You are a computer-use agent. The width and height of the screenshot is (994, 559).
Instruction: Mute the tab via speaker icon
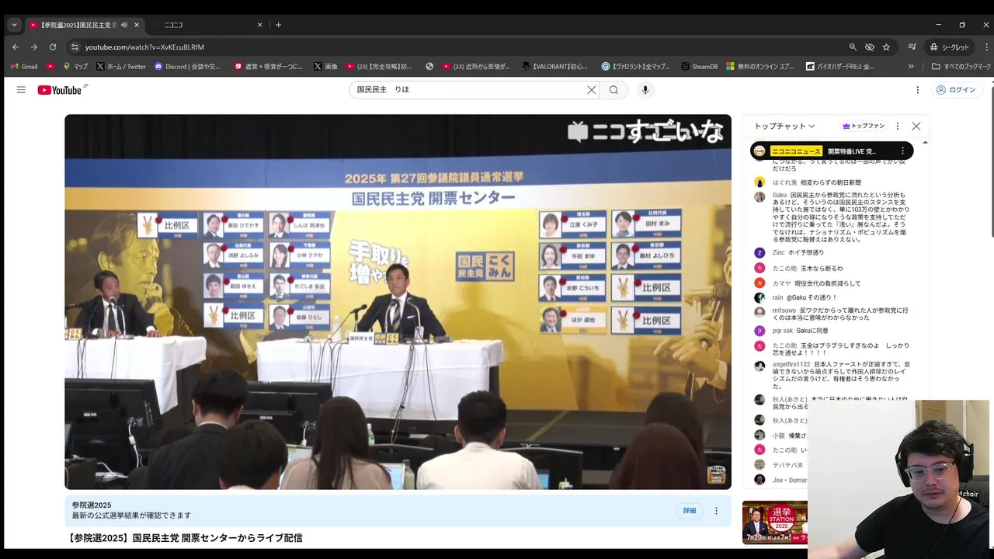click(123, 25)
